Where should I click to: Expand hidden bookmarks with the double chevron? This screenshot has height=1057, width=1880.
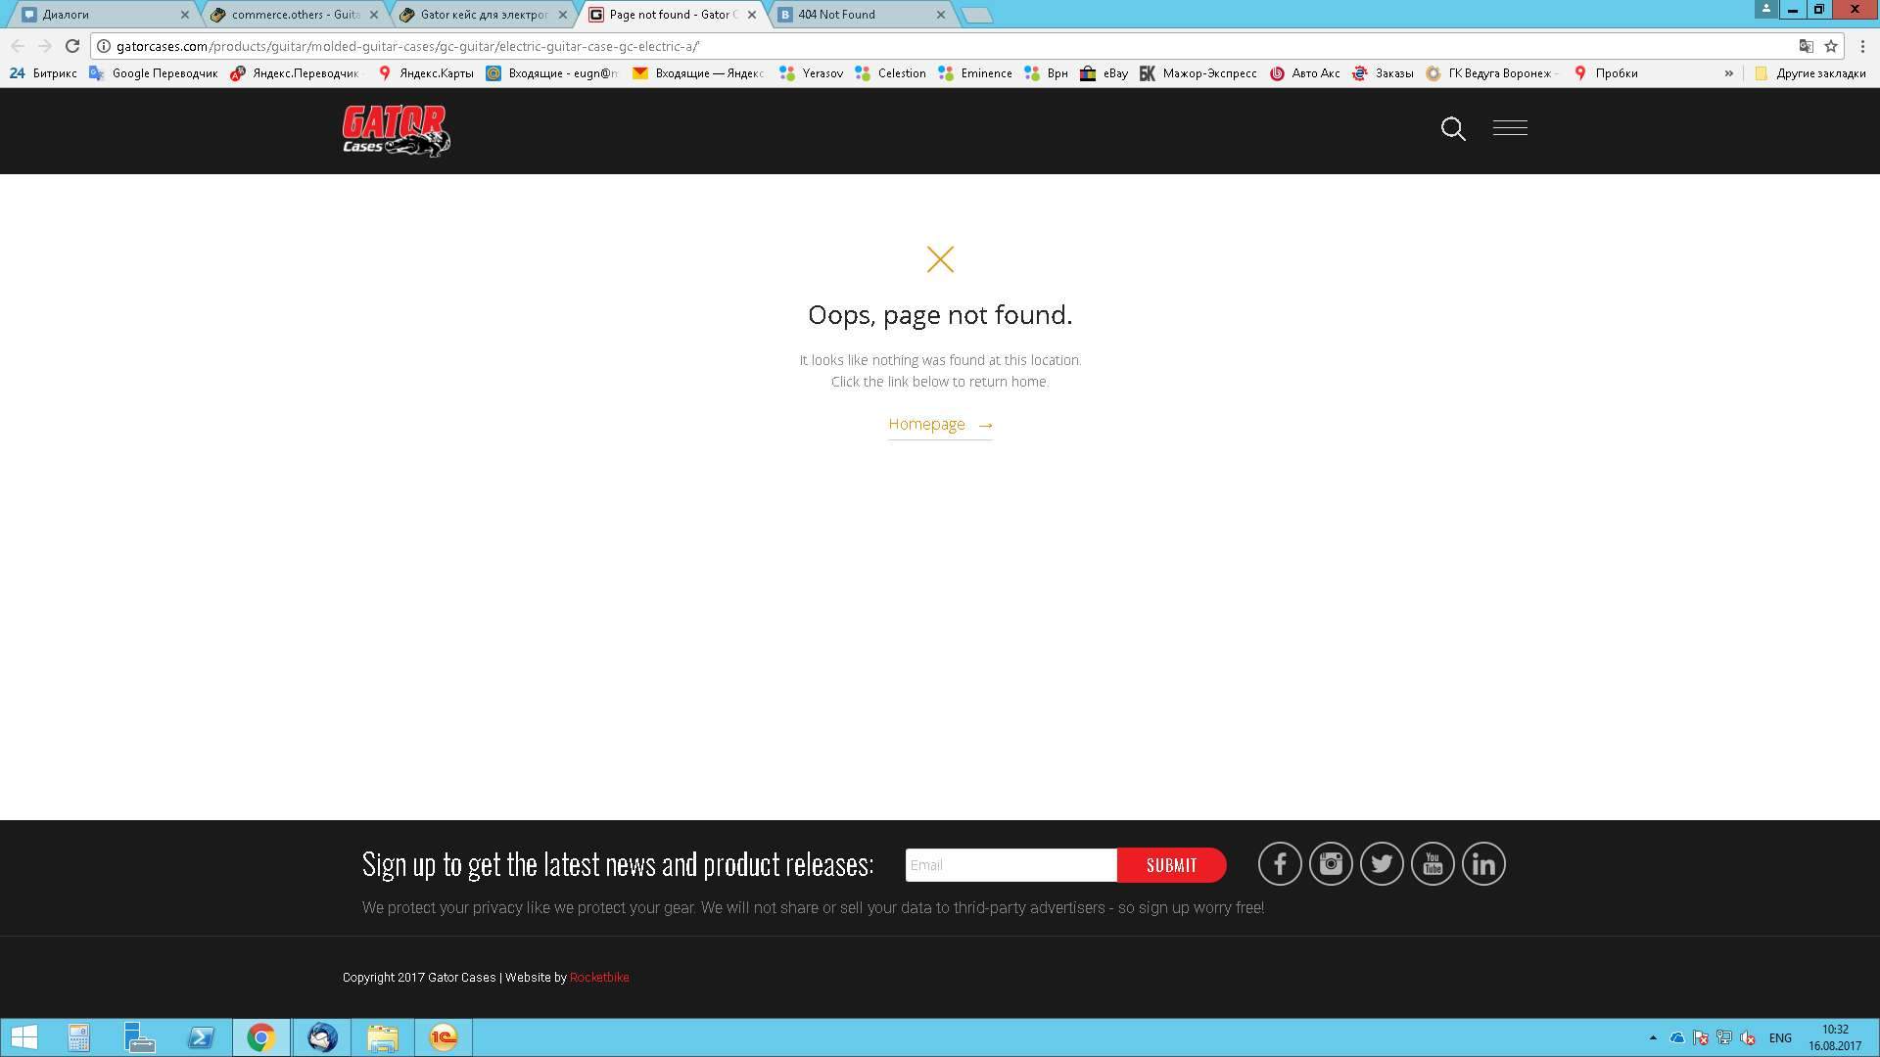tap(1728, 73)
